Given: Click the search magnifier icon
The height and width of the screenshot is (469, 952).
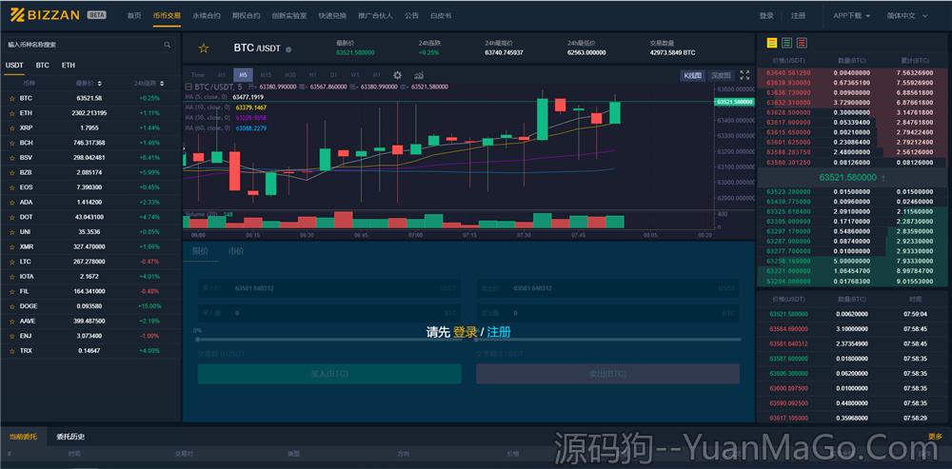Looking at the screenshot, I should tap(167, 45).
